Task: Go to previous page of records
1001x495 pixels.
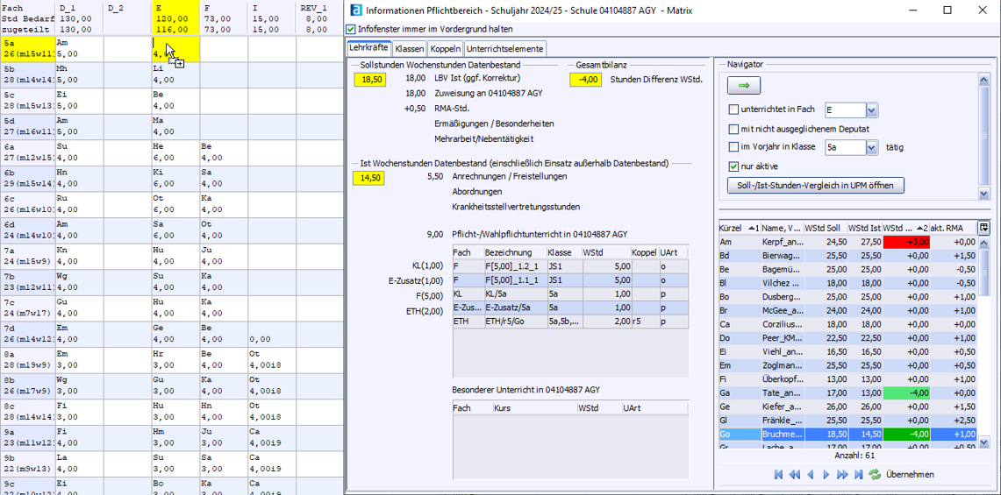Action: pyautogui.click(x=794, y=475)
